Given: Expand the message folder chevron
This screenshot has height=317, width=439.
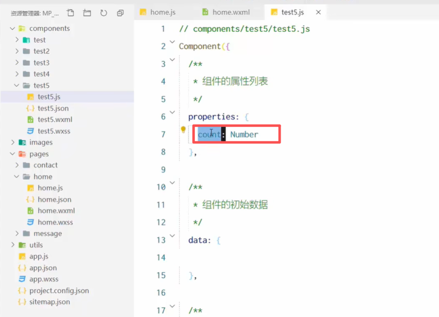Looking at the screenshot, I should point(17,233).
